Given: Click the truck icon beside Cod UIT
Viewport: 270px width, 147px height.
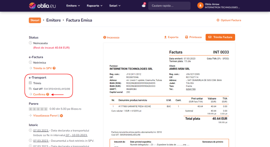Looking at the screenshot, I should [30, 89].
